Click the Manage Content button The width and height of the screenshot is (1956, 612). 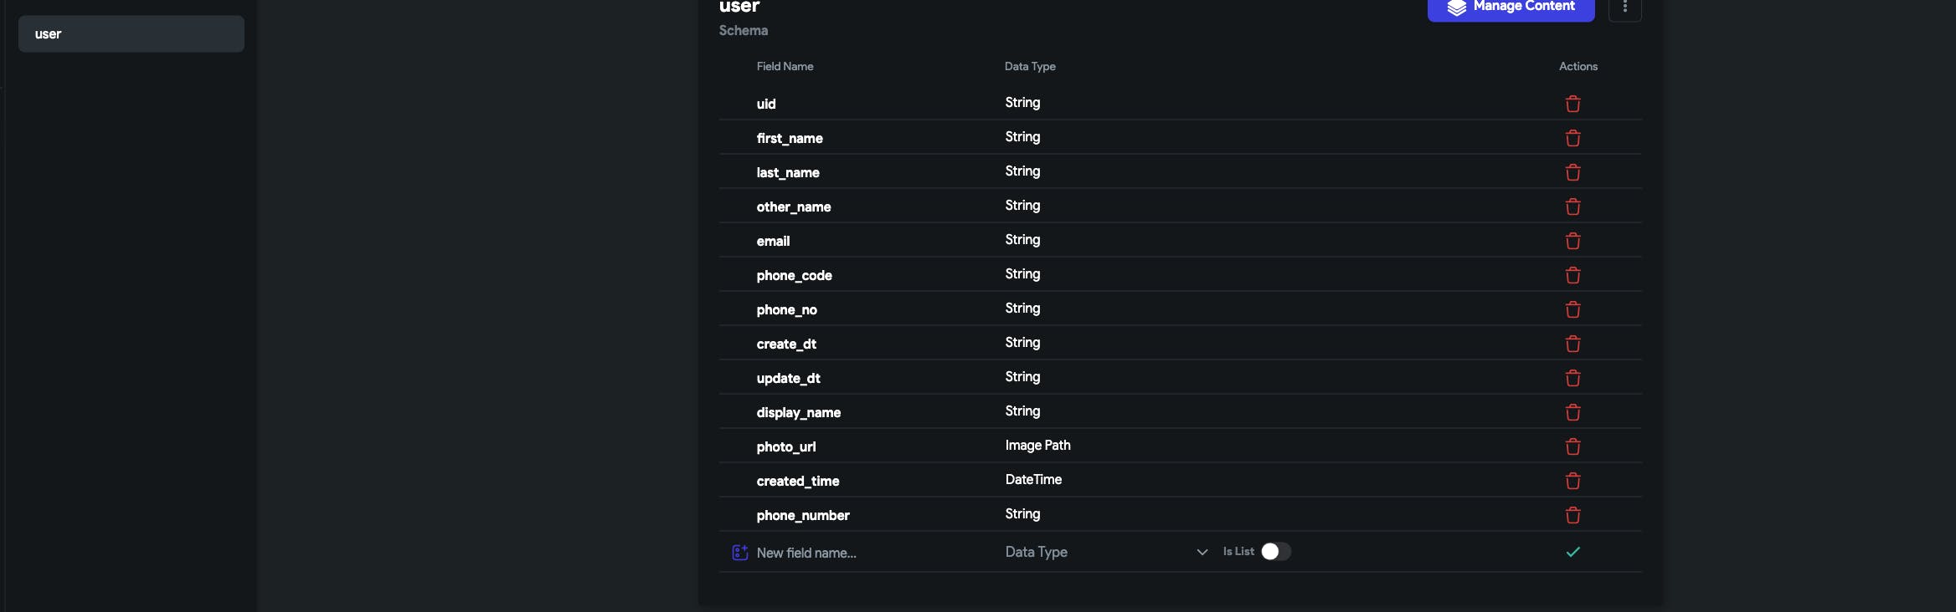1511,8
